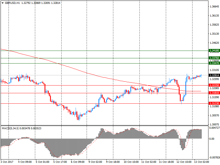This screenshot has height=165, width=220.
Task: Select the 1.33760 green level label
Action: point(214,58)
